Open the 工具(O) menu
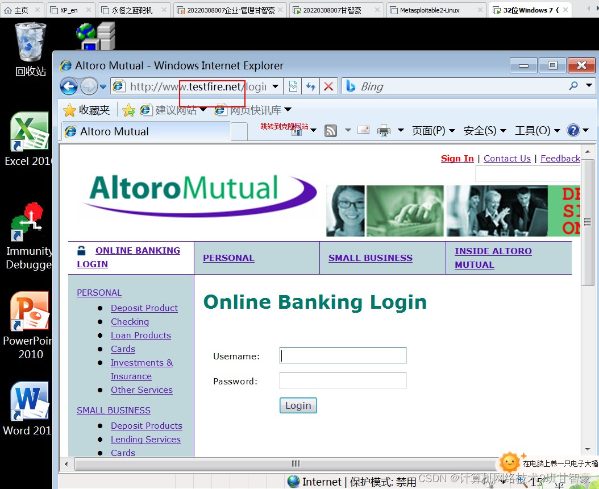 click(538, 131)
